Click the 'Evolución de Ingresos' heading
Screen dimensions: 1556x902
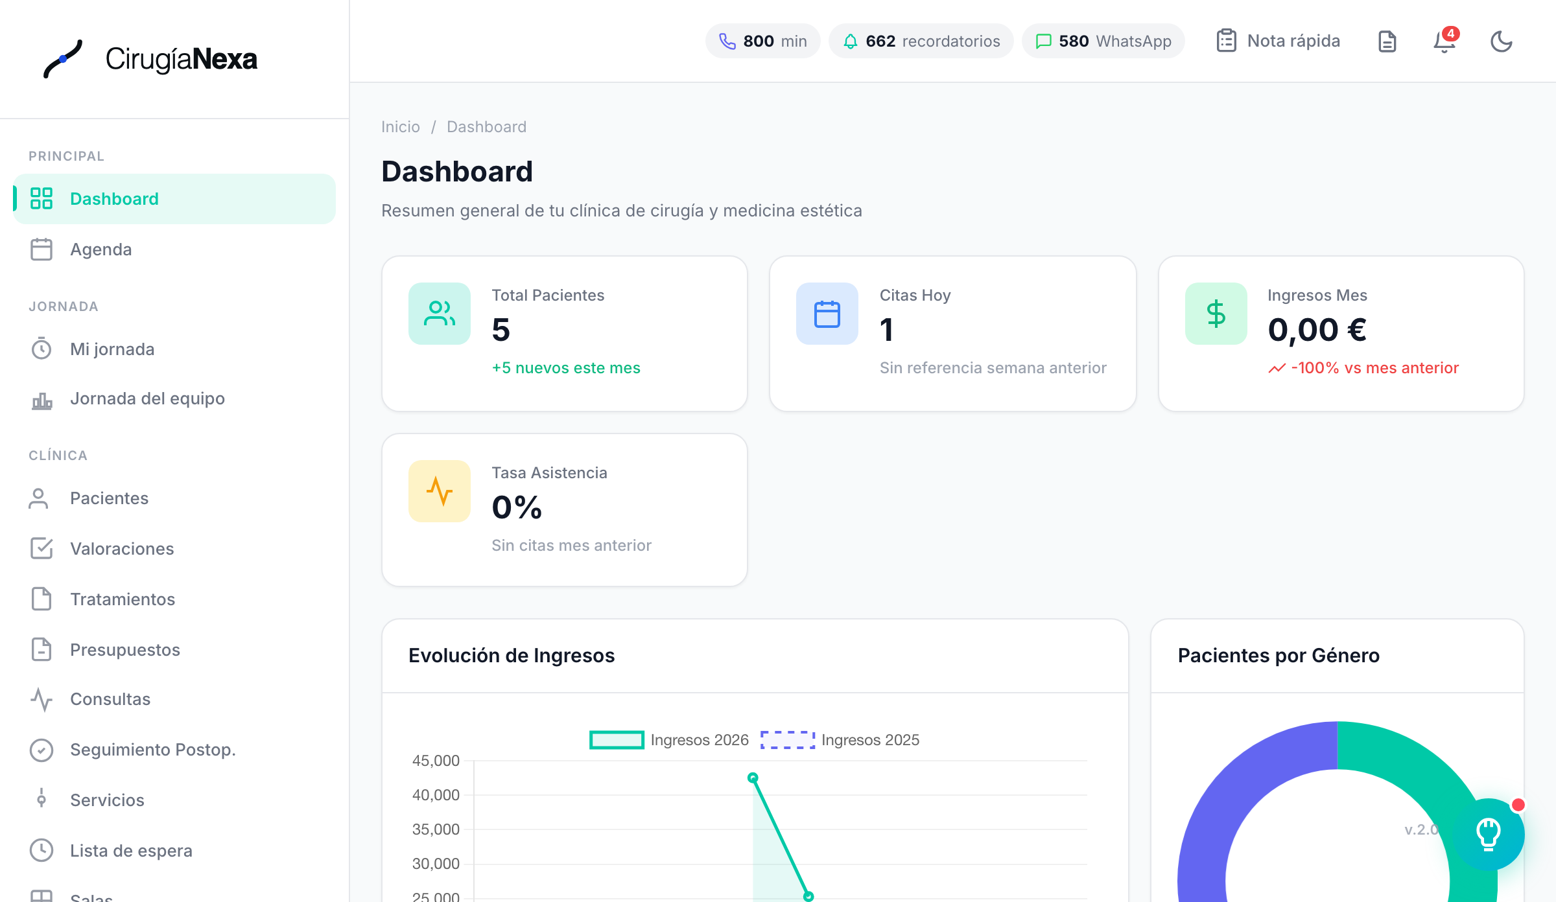(x=512, y=656)
